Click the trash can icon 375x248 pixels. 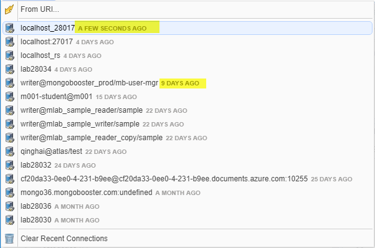(x=9, y=239)
